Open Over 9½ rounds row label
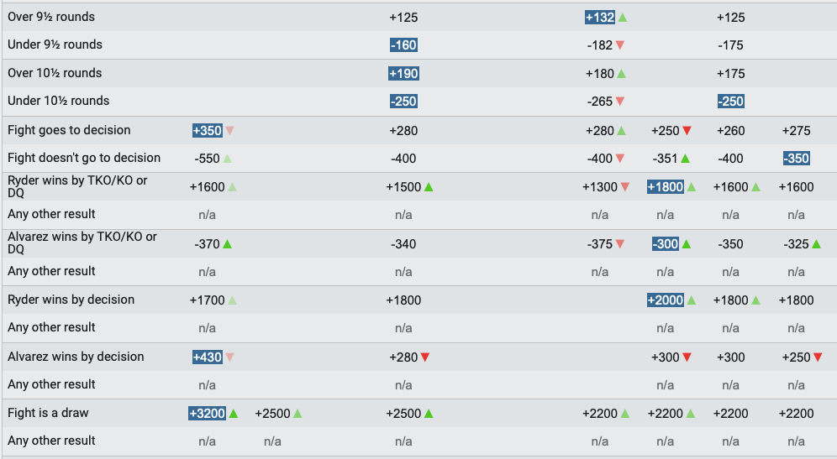The height and width of the screenshot is (459, 837). point(51,17)
